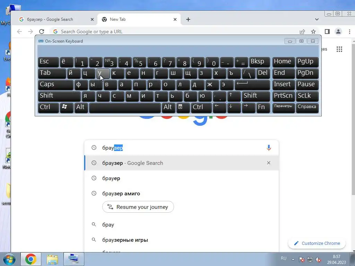Click Resume your journey chip

(138, 207)
